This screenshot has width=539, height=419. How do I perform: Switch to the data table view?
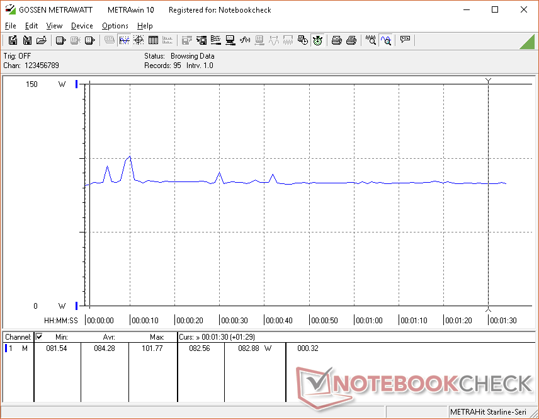click(x=153, y=40)
